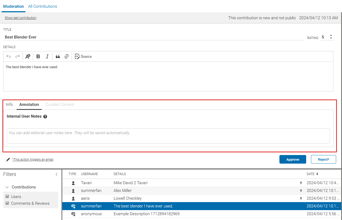Uncheck the Comments & Reviews filter
This screenshot has width=342, height=220.
pyautogui.click(x=7, y=203)
